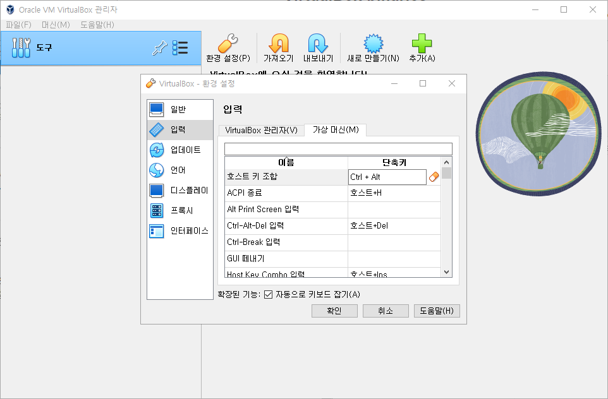Select 프록시 category in settings sidebar
608x399 pixels.
tap(180, 210)
